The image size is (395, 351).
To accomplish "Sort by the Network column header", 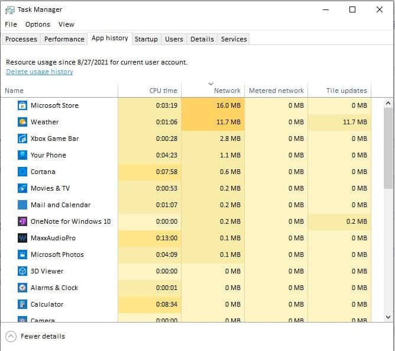I will pyautogui.click(x=213, y=91).
